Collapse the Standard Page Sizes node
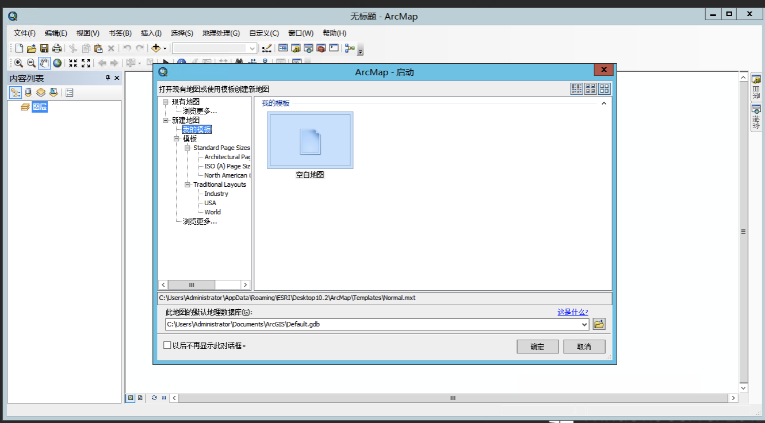 [x=188, y=148]
